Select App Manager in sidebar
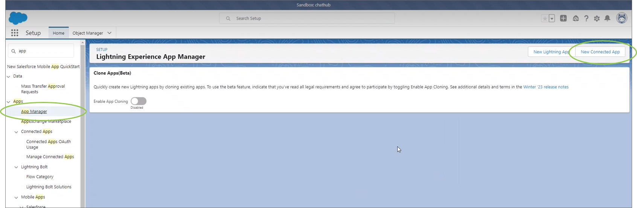Screen dimensions: 637x208 [34, 112]
